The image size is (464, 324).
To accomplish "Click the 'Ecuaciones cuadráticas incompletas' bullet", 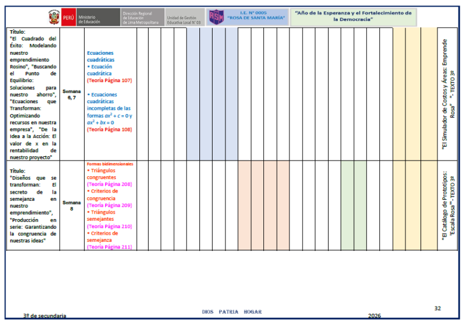I will tap(109, 108).
